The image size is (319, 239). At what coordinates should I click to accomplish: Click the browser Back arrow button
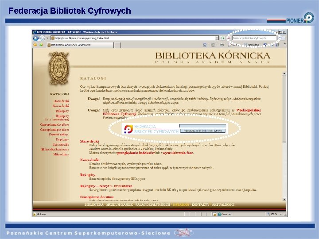36,38
